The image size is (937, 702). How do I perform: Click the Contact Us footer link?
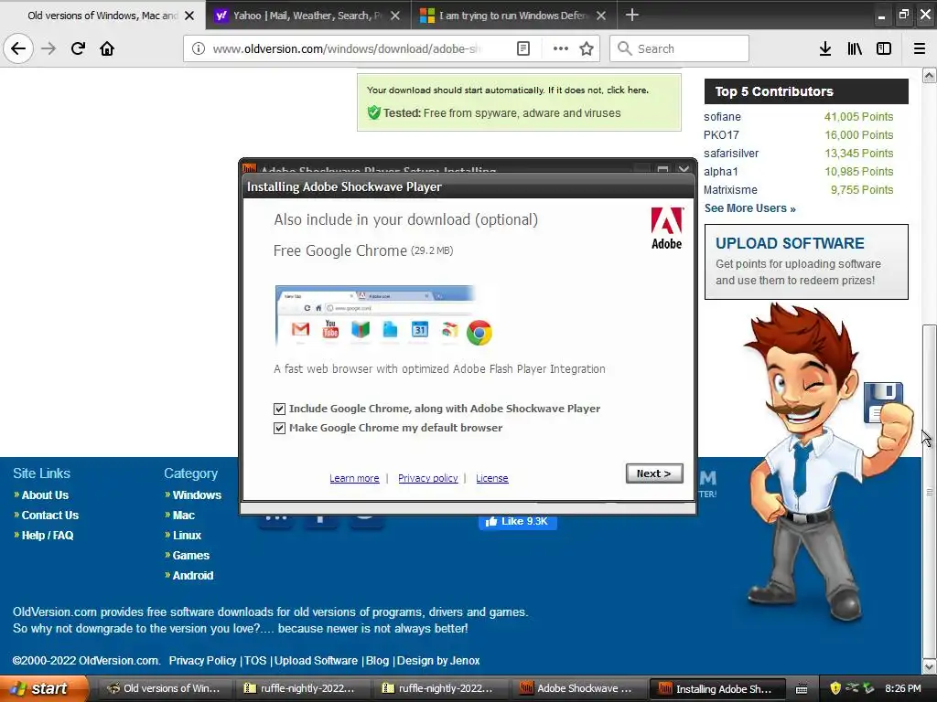click(50, 516)
